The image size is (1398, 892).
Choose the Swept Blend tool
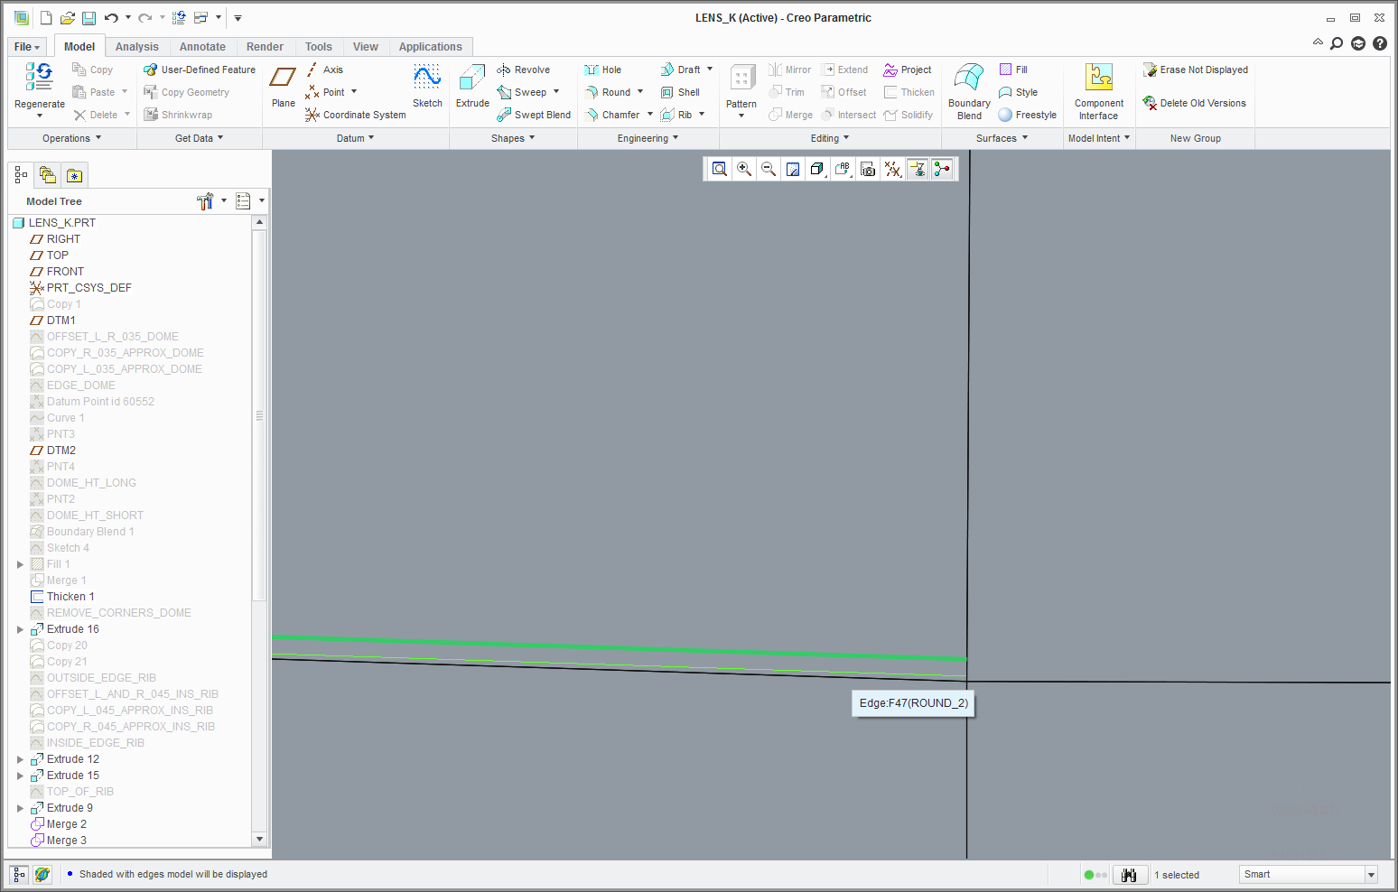[534, 115]
